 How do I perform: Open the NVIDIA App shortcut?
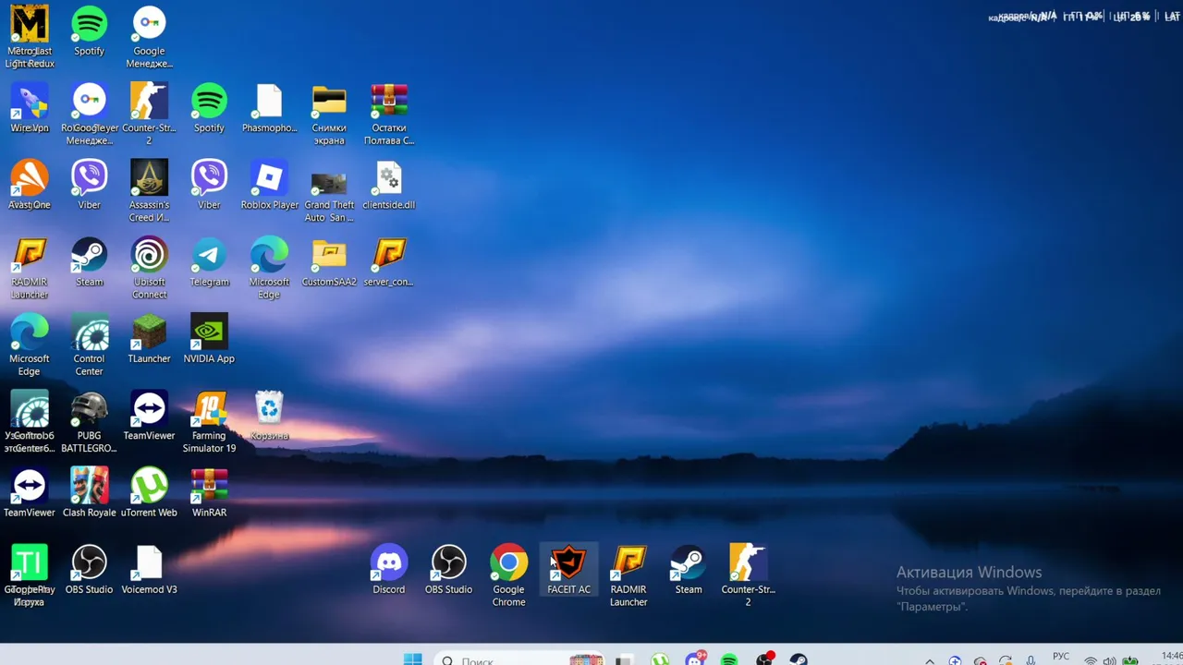click(x=209, y=338)
